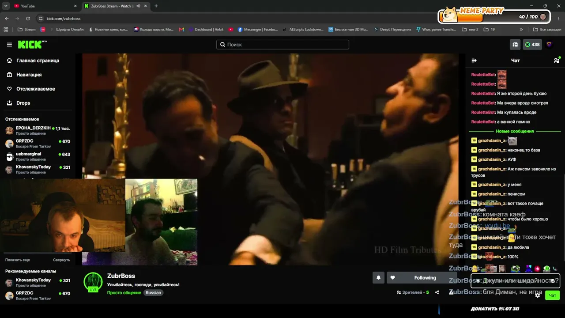
Task: Open Навигация in sidebar
Action: [38, 75]
